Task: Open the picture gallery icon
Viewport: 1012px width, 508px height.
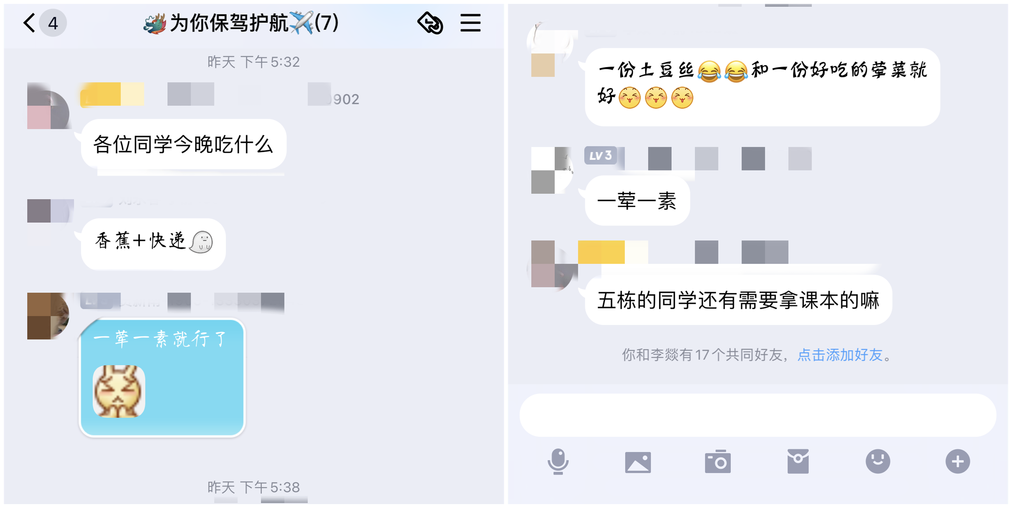Action: point(638,462)
